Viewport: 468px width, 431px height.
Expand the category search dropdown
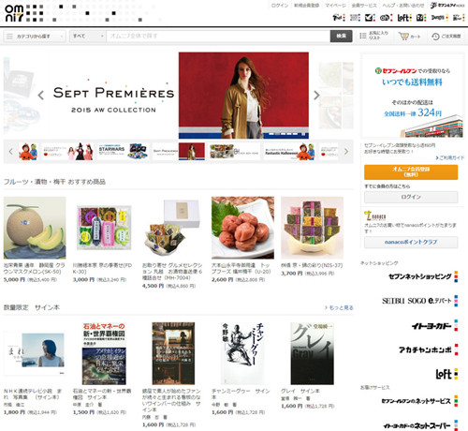[x=35, y=37]
